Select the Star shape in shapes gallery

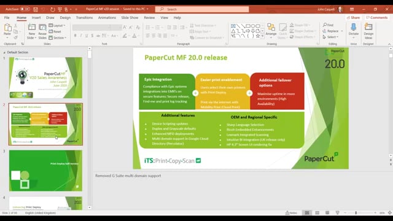click(x=258, y=36)
